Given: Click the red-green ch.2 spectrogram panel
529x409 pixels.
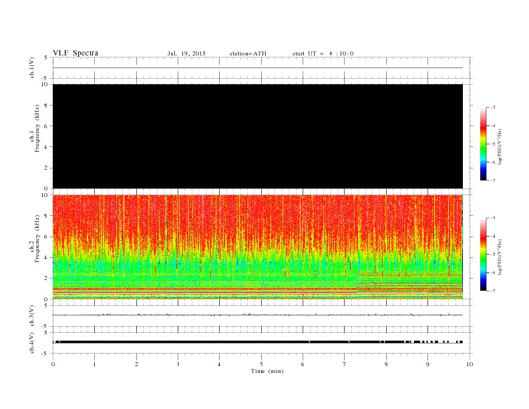Looking at the screenshot, I should [258, 247].
